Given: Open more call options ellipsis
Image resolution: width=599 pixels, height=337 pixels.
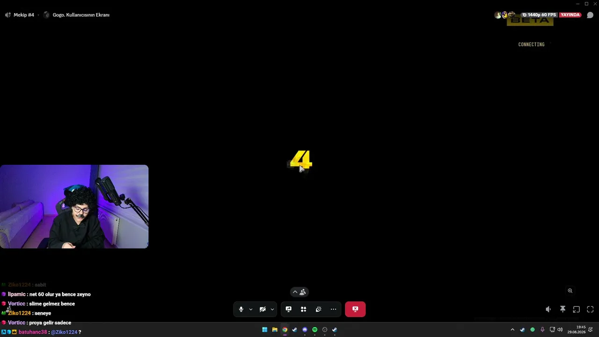Looking at the screenshot, I should 334,309.
